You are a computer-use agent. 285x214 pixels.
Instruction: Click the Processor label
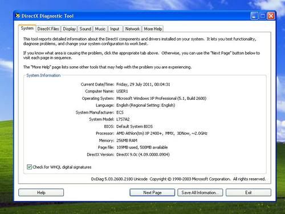pos(105,134)
